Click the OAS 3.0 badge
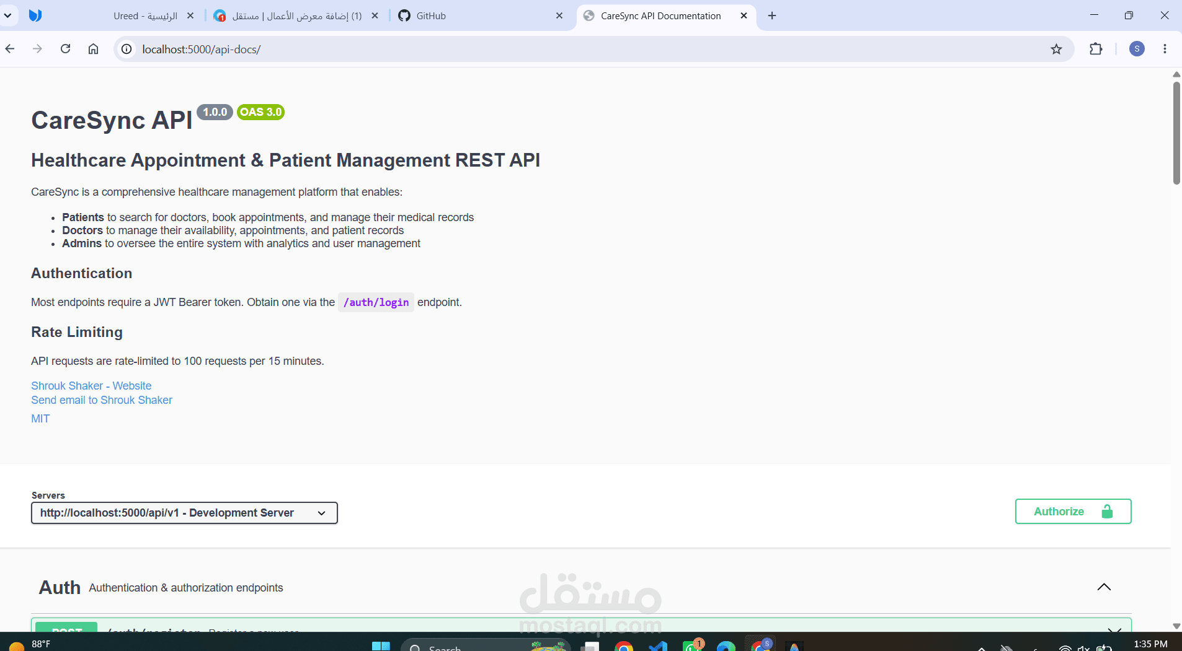 tap(261, 112)
